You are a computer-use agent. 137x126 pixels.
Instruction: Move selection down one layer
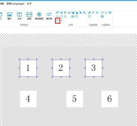click(84, 13)
